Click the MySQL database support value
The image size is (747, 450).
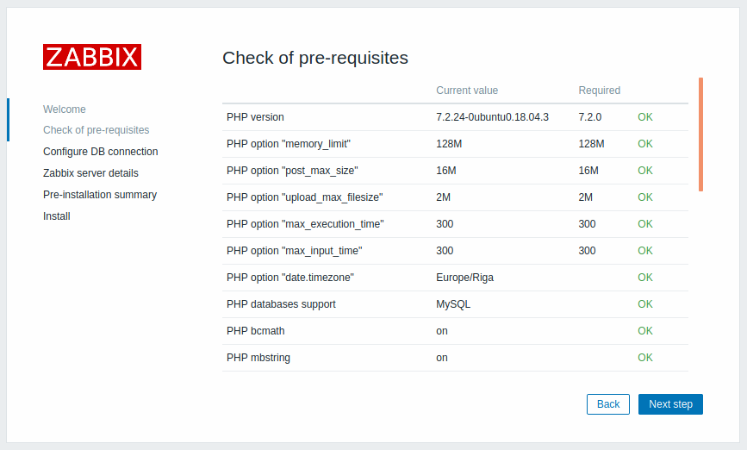(x=453, y=304)
